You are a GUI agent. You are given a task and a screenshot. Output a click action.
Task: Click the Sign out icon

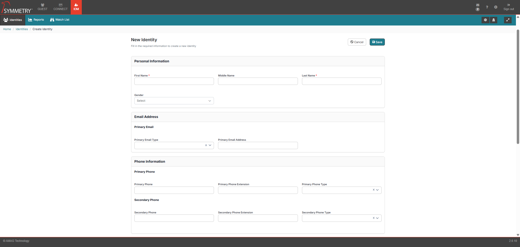click(x=508, y=5)
